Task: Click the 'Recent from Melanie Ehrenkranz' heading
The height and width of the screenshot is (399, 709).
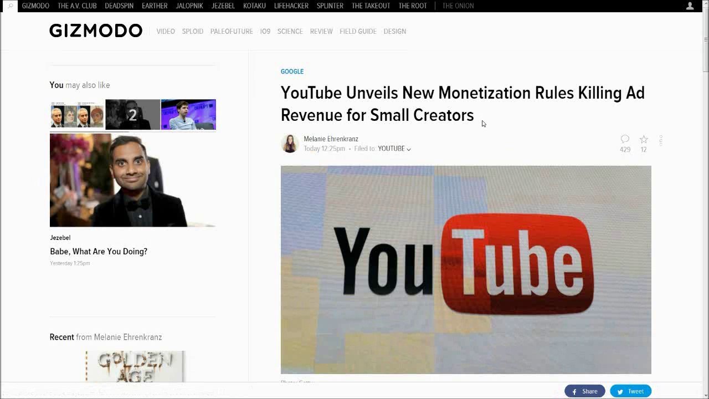Action: click(106, 337)
